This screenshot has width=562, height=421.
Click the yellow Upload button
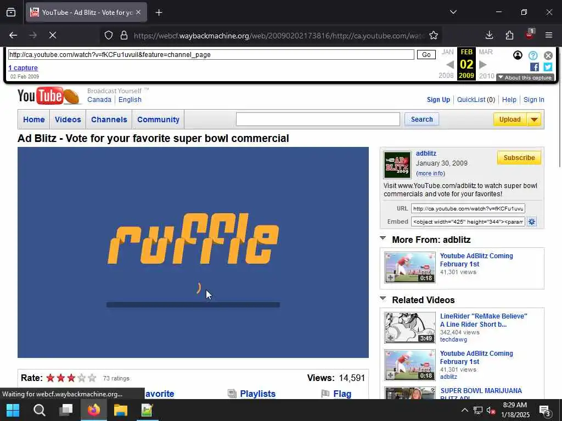(510, 120)
